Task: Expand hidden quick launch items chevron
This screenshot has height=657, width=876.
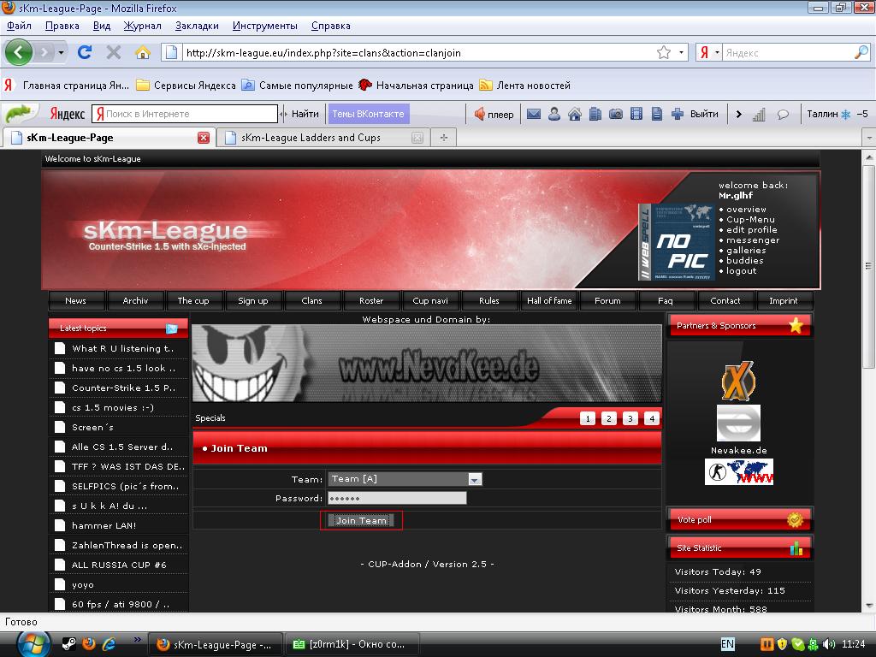Action: 137,640
